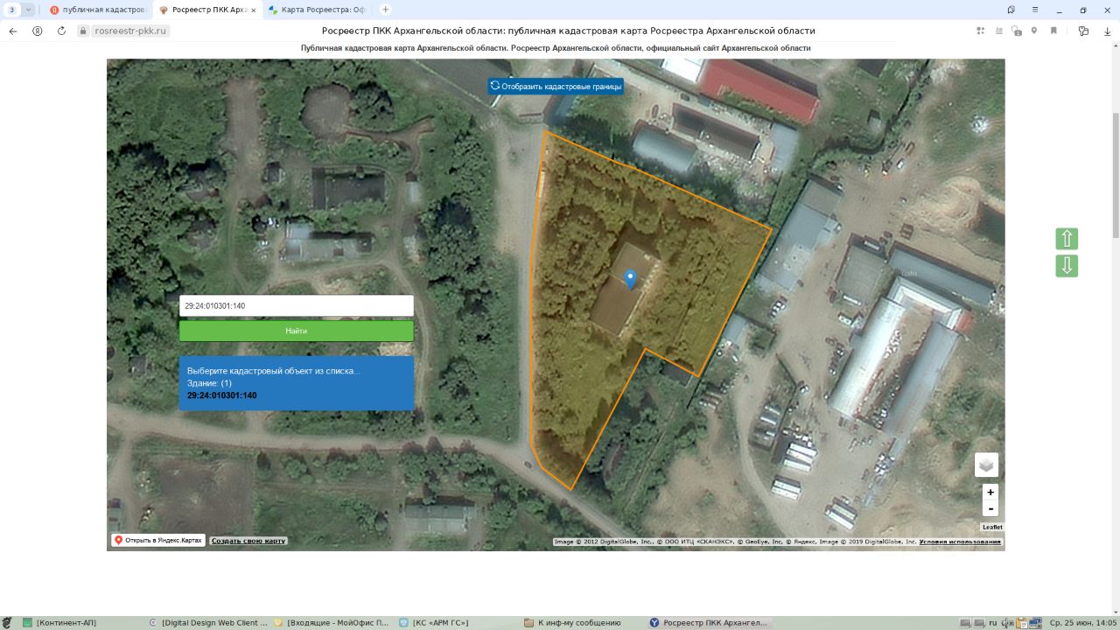The width and height of the screenshot is (1120, 630).
Task: Reload the page with refresh icon
Action: pos(61,31)
